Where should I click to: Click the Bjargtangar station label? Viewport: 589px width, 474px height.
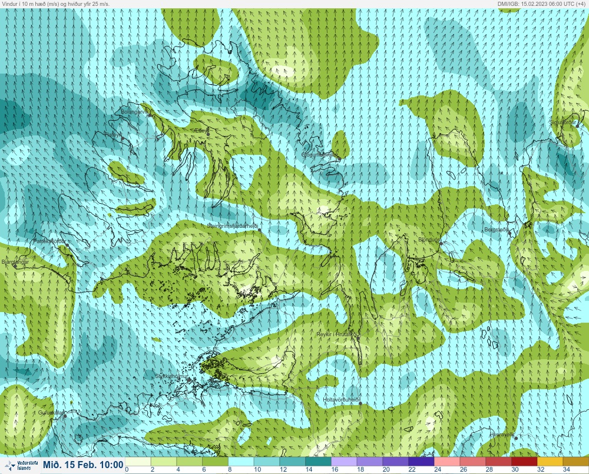[15, 261]
